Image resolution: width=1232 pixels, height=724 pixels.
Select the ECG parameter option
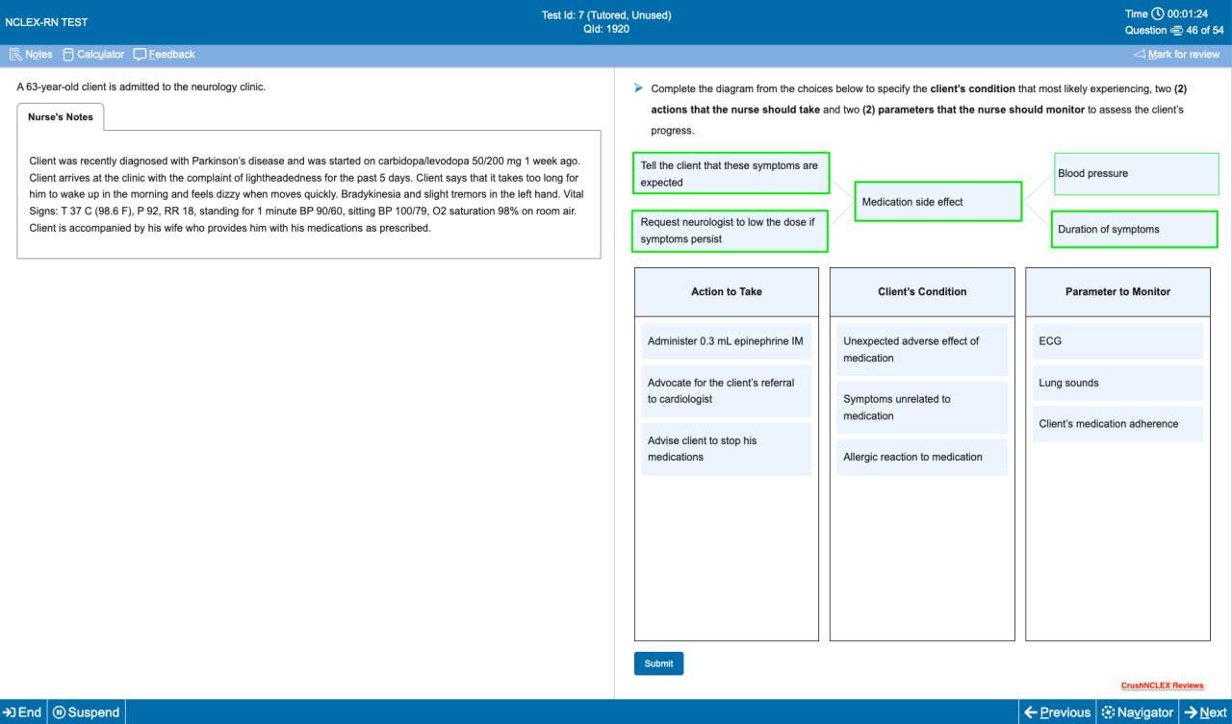click(x=1117, y=341)
